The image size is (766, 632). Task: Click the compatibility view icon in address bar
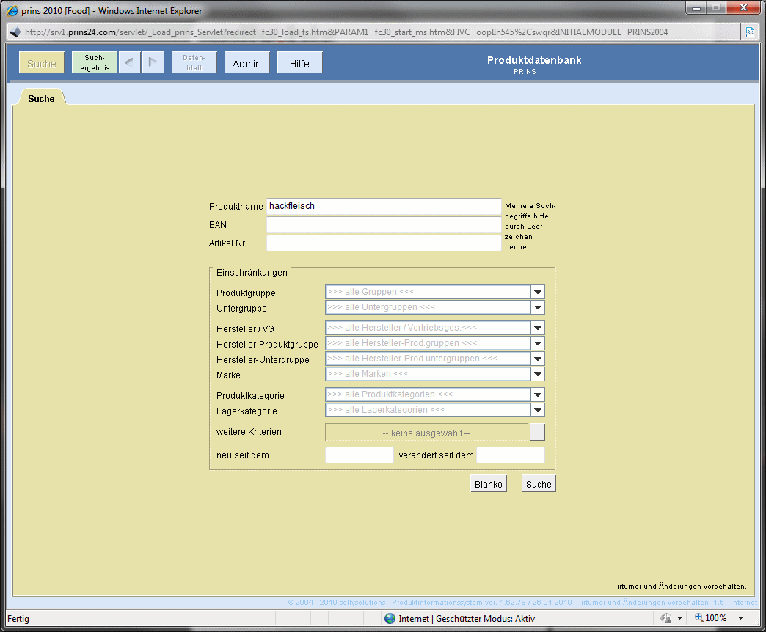(750, 32)
